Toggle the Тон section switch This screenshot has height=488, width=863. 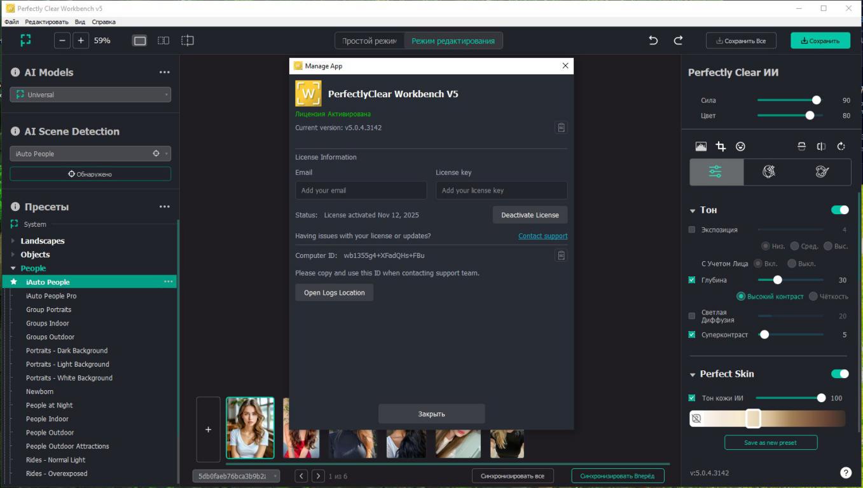click(839, 210)
